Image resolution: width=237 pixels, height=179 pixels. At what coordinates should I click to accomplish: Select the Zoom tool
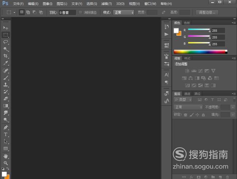point(6,163)
